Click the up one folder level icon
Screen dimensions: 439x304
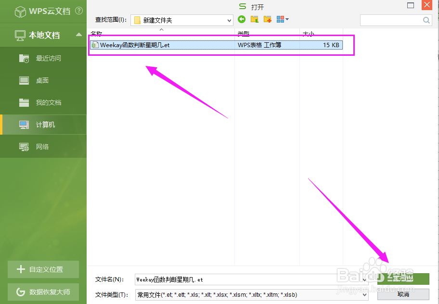pyautogui.click(x=254, y=20)
